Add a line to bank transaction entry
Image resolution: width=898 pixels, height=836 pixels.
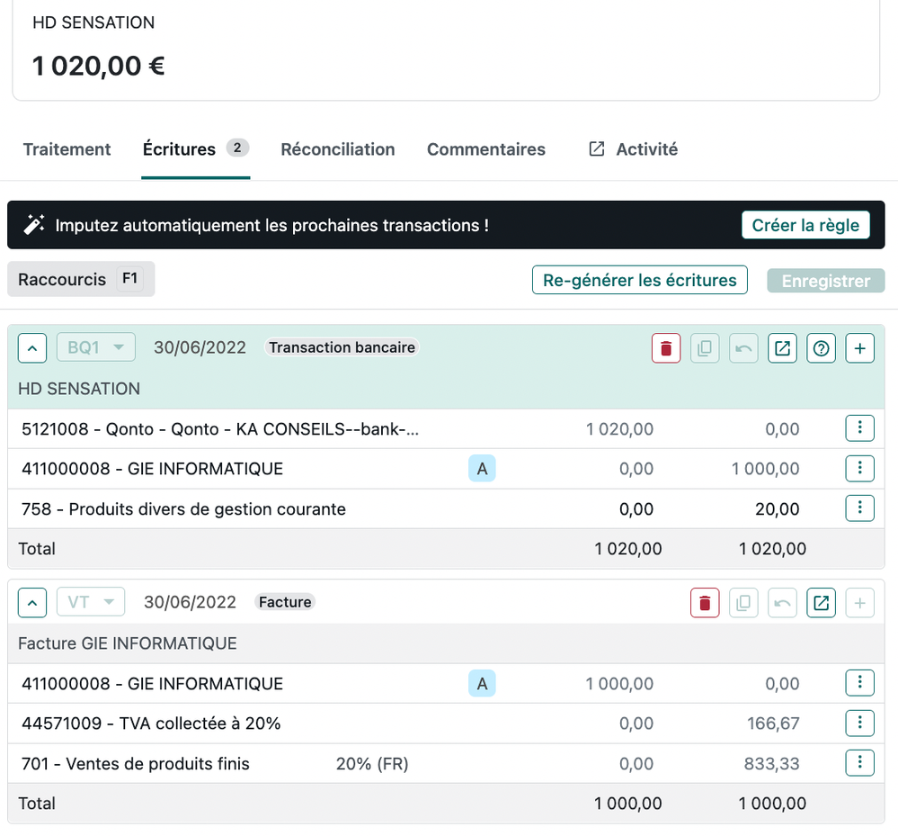pyautogui.click(x=859, y=348)
